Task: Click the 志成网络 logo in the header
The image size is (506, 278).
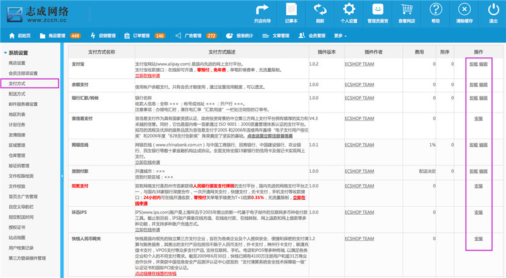Action: click(37, 15)
